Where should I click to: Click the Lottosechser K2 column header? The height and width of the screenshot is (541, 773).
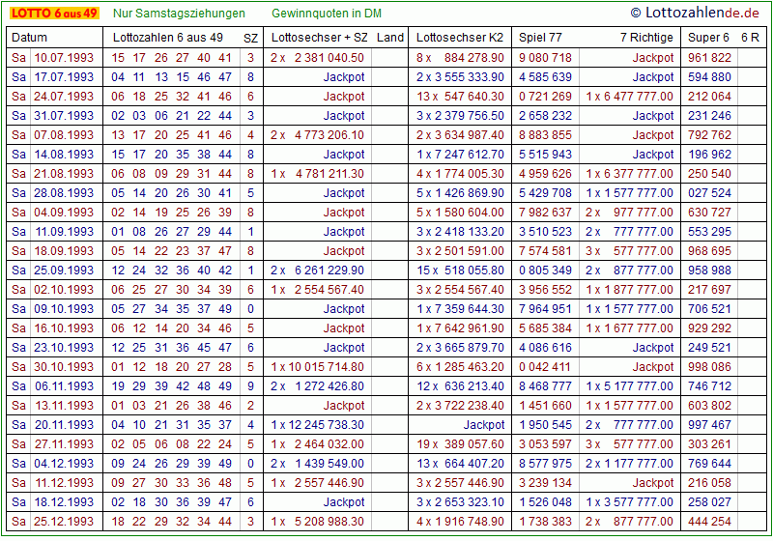pyautogui.click(x=460, y=38)
